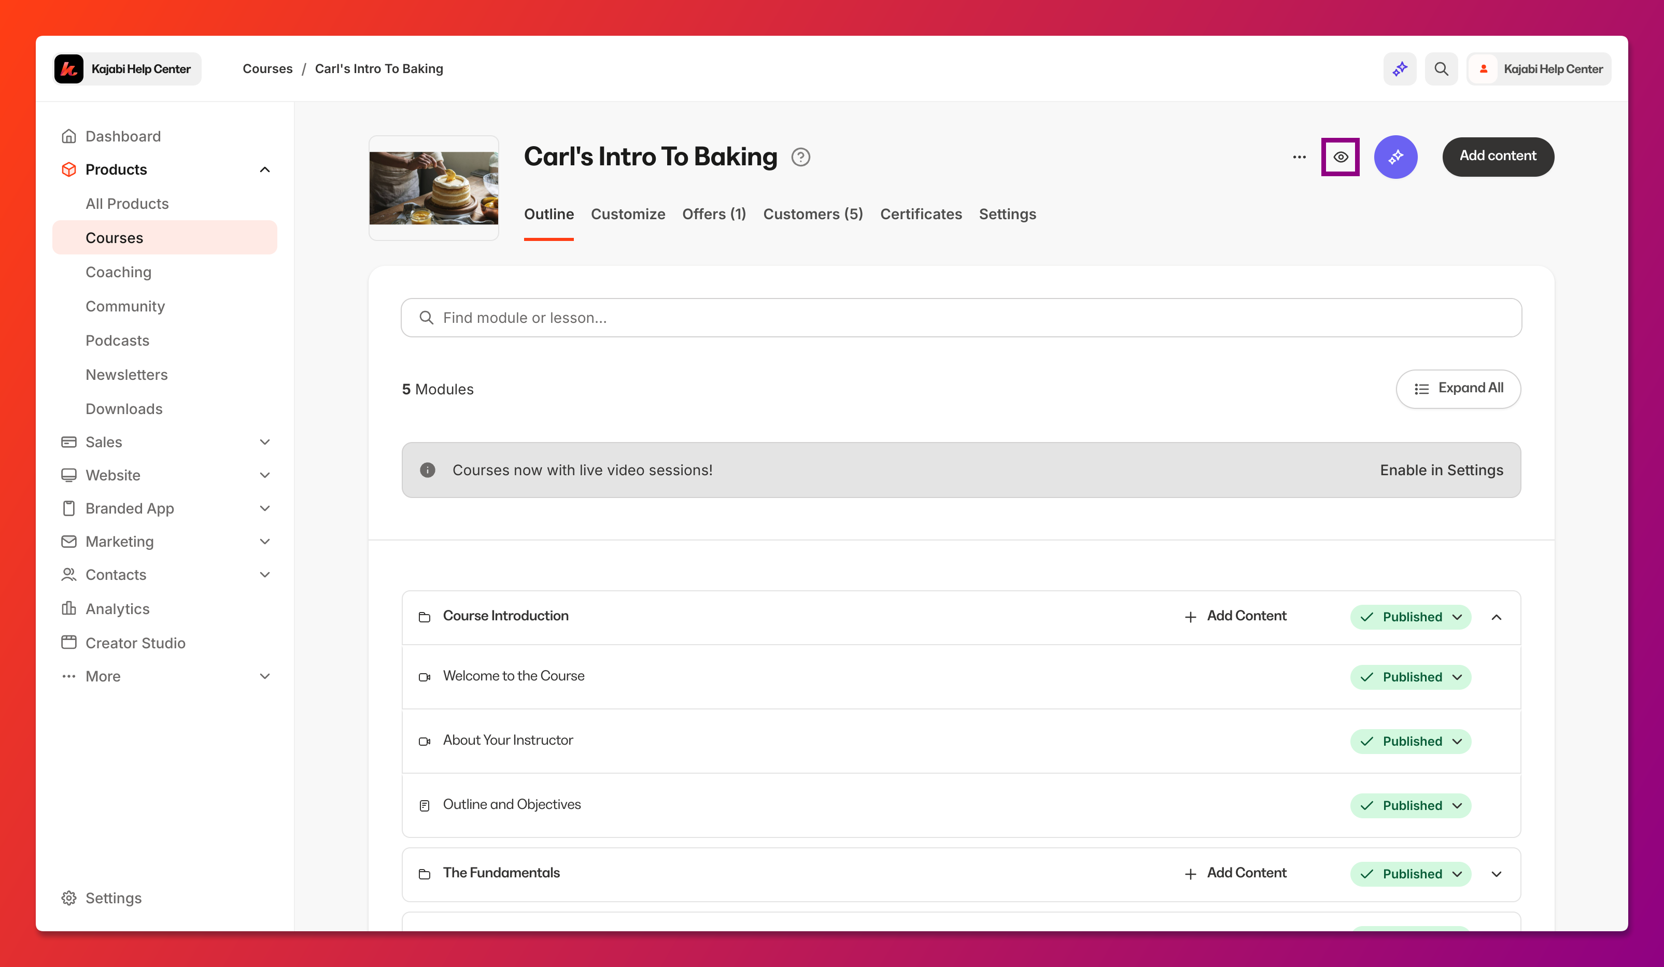
Task: Open search with the magnifier icon
Action: 1441,68
